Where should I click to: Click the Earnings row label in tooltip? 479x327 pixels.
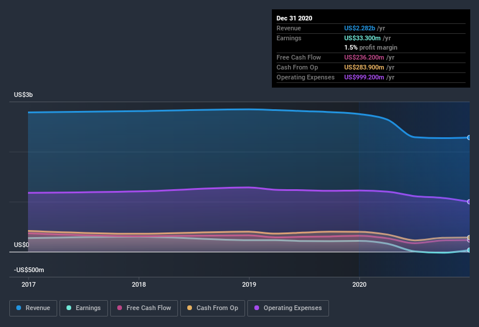click(x=289, y=38)
